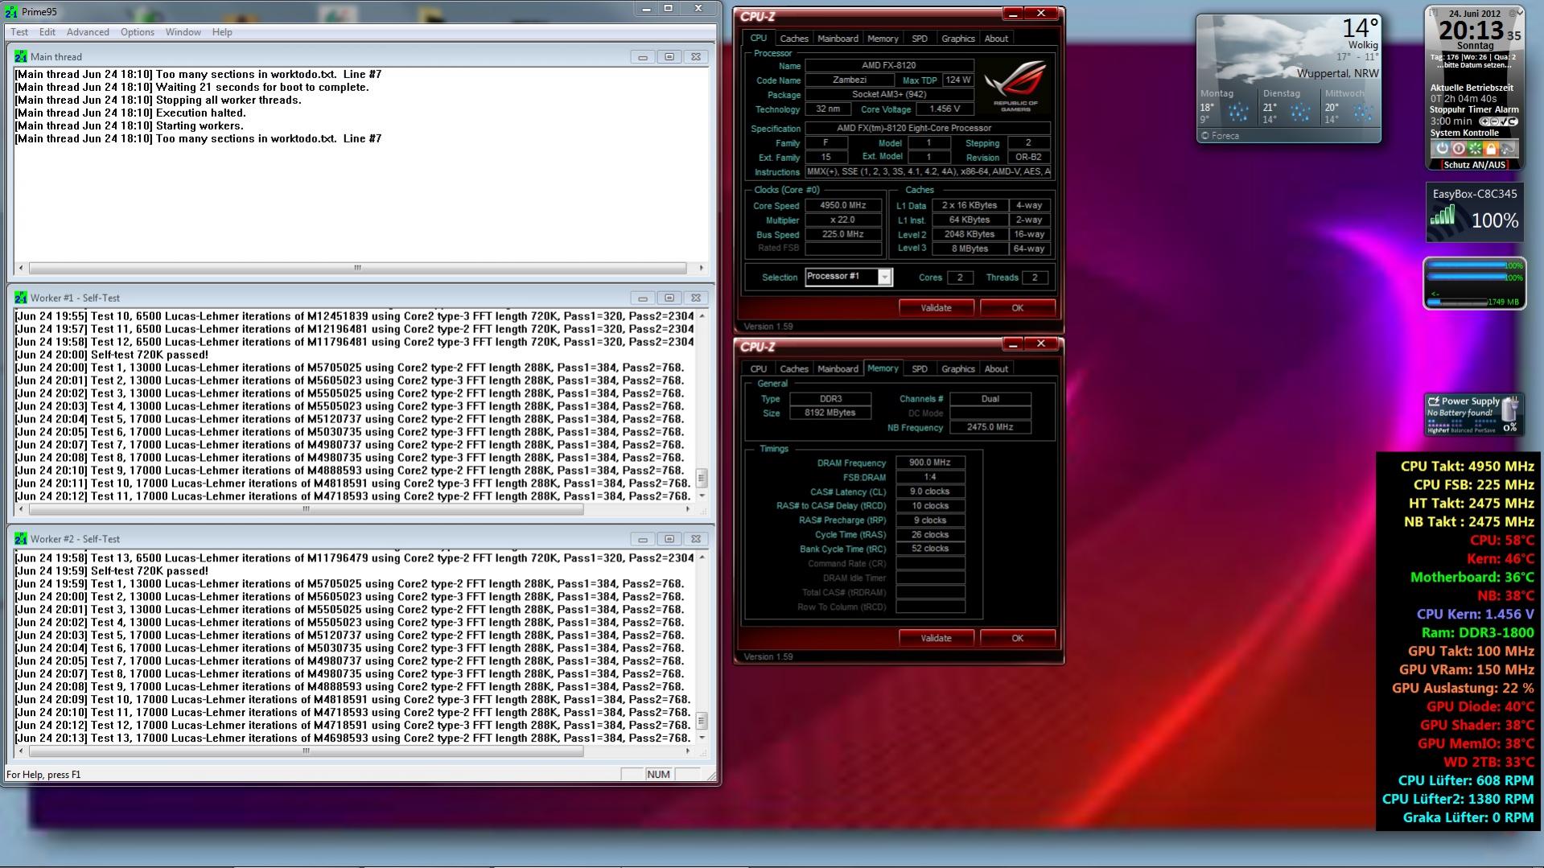Click the Foreca logo in the weather gadget

tap(1221, 136)
